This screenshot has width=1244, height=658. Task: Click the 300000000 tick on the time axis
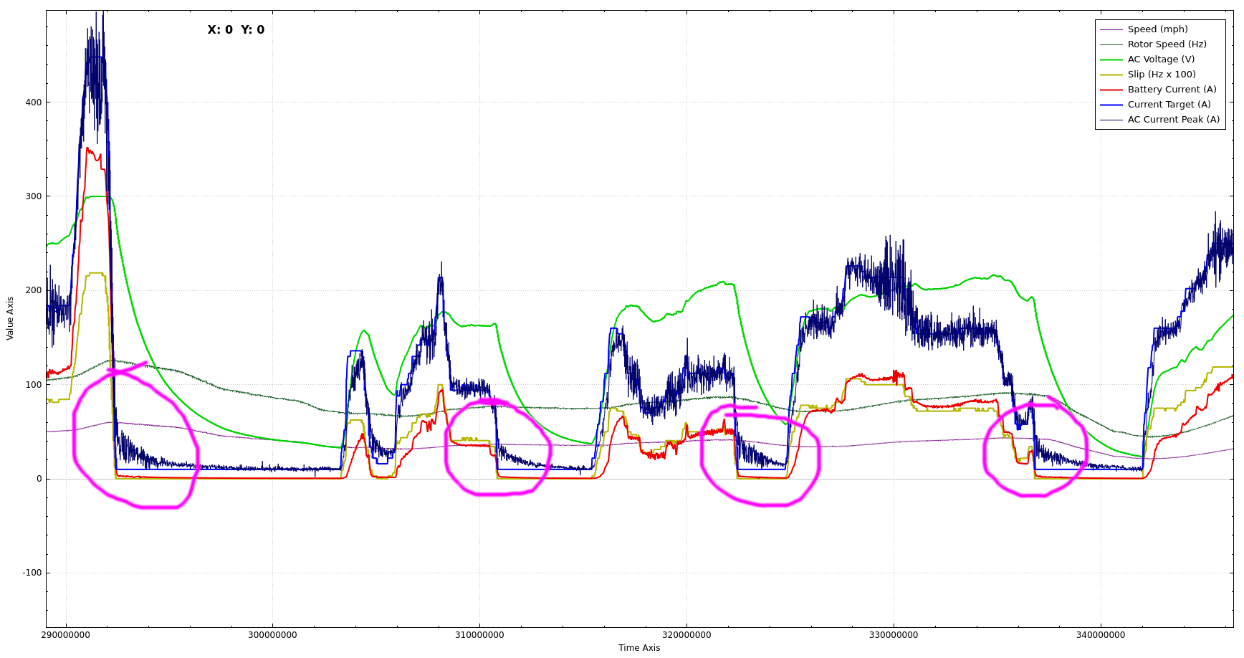tap(272, 635)
